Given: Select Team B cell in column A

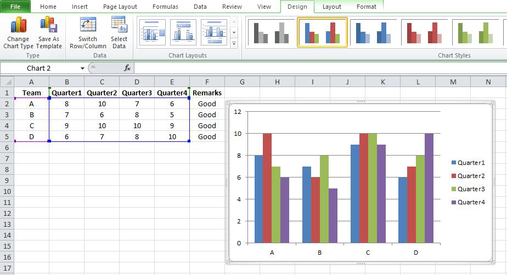Looking at the screenshot, I should click(x=31, y=115).
